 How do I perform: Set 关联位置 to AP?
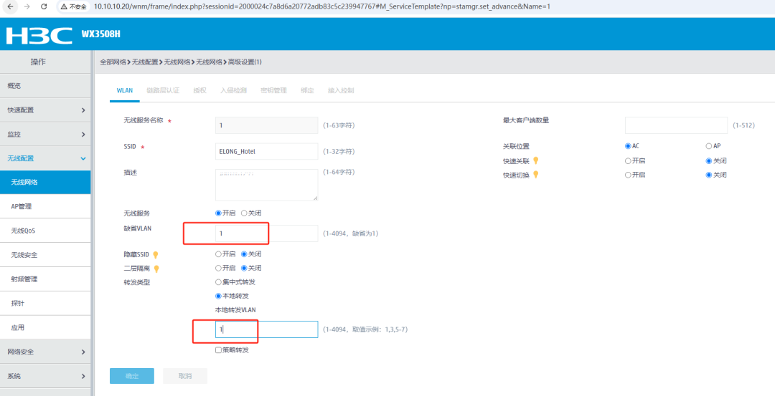[x=709, y=146]
